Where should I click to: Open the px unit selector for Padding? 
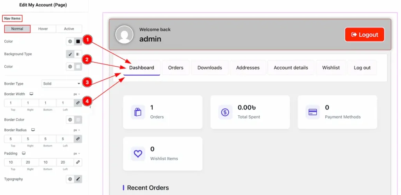tap(76, 153)
